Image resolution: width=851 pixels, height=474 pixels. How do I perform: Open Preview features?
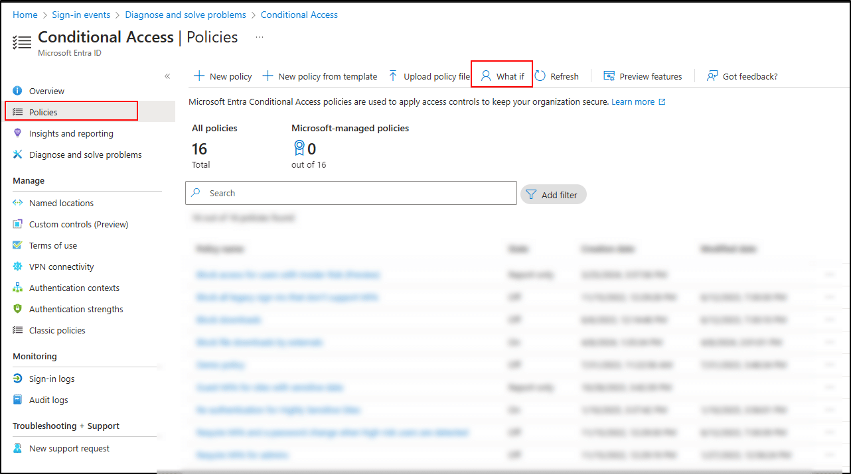643,76
